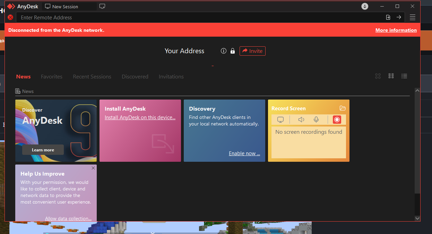Close the Help Us Improve card
432x234 pixels.
point(93,168)
